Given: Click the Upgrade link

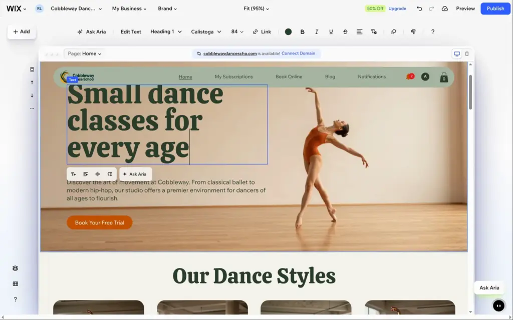Looking at the screenshot, I should (397, 8).
